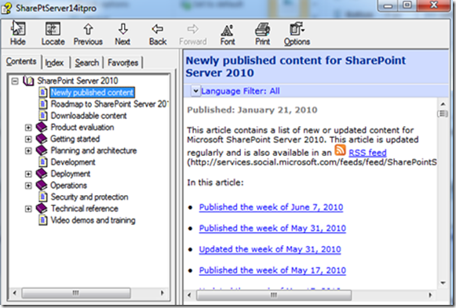Open Published the week of May 31, 2010
This screenshot has height=308, width=456.
(x=272, y=228)
